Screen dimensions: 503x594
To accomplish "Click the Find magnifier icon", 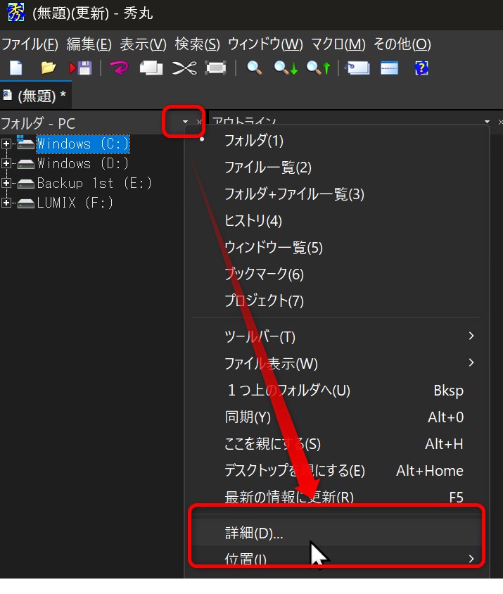I will click(x=254, y=68).
